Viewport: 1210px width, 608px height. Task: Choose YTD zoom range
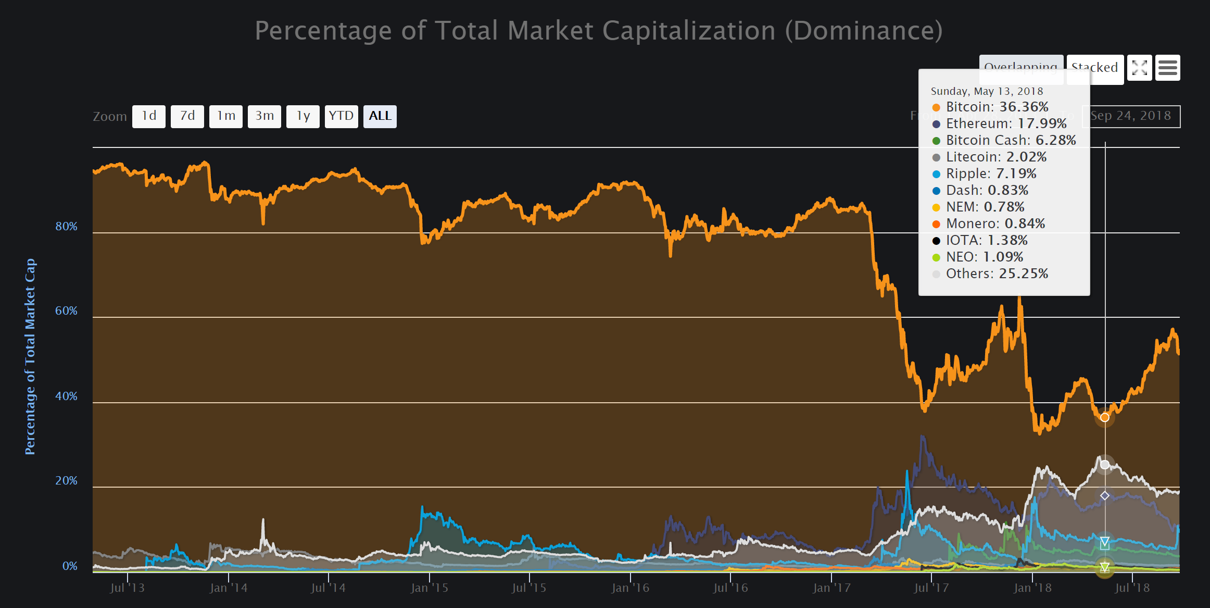pyautogui.click(x=341, y=116)
